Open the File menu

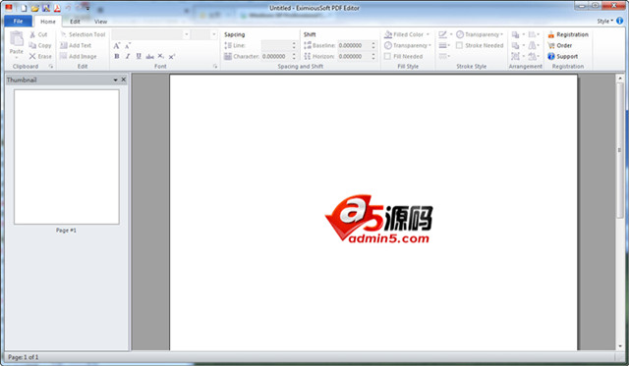click(x=18, y=22)
